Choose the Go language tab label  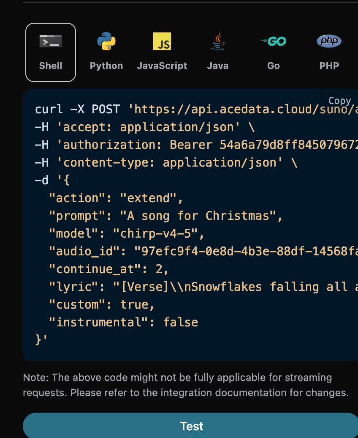(x=274, y=66)
